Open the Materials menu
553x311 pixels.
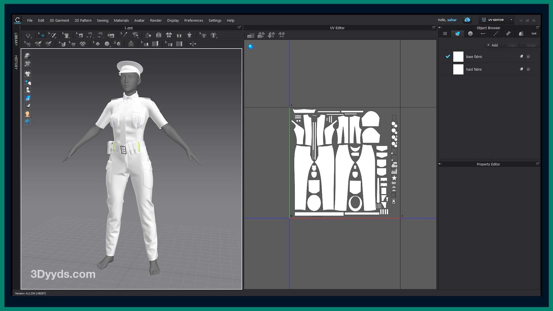click(x=121, y=21)
